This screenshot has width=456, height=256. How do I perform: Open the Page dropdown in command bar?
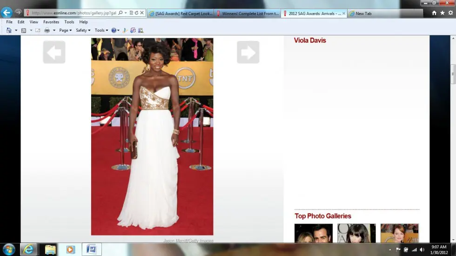(x=66, y=30)
